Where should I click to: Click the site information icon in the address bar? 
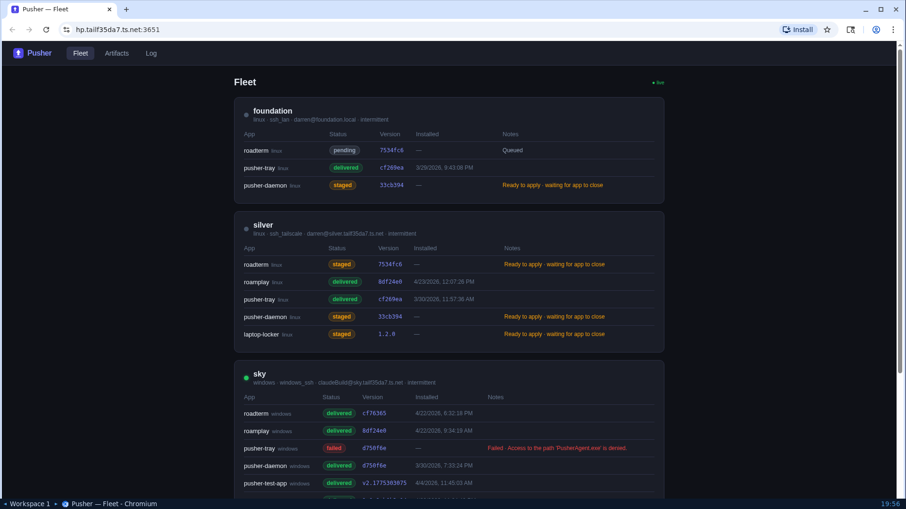click(x=66, y=29)
